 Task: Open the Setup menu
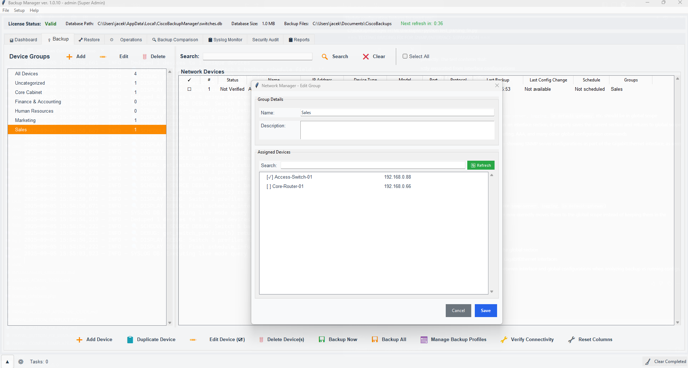pos(19,10)
